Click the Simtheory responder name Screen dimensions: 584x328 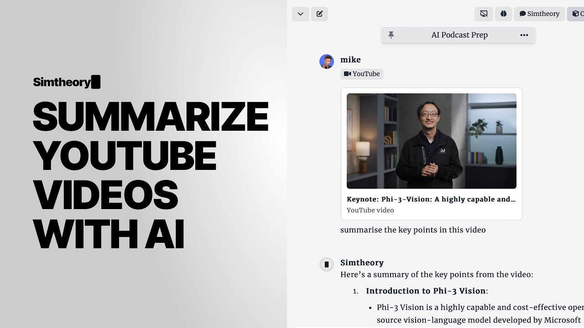coord(362,262)
